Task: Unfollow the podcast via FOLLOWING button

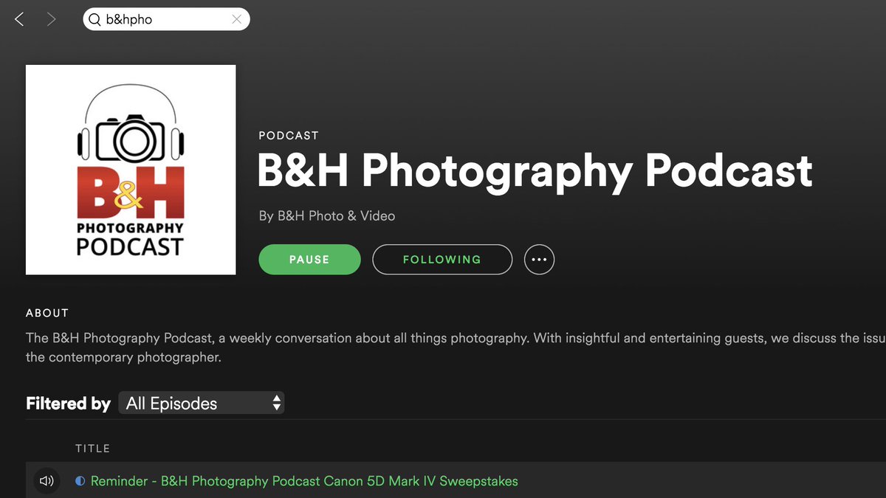Action: [442, 260]
